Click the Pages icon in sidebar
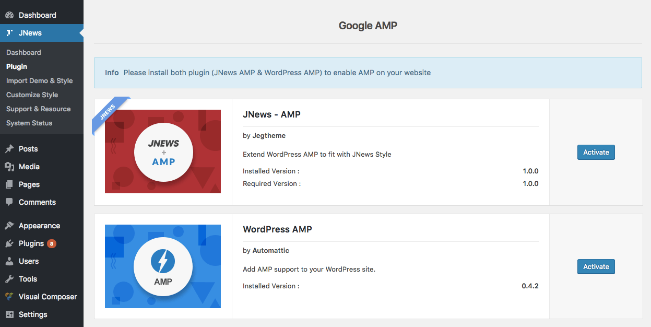 tap(9, 184)
